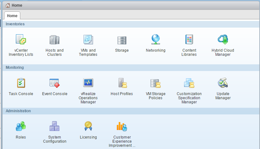This screenshot has height=149, width=260.
Task: Open Hosts and Clusters inventory
Action: (55, 40)
